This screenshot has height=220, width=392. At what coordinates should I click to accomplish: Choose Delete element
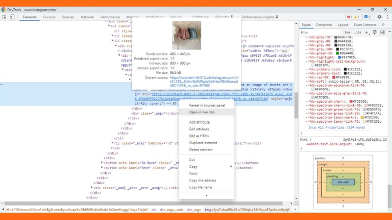pos(207,150)
